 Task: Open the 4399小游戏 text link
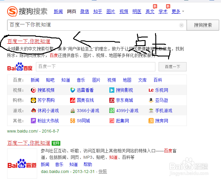point(127,111)
